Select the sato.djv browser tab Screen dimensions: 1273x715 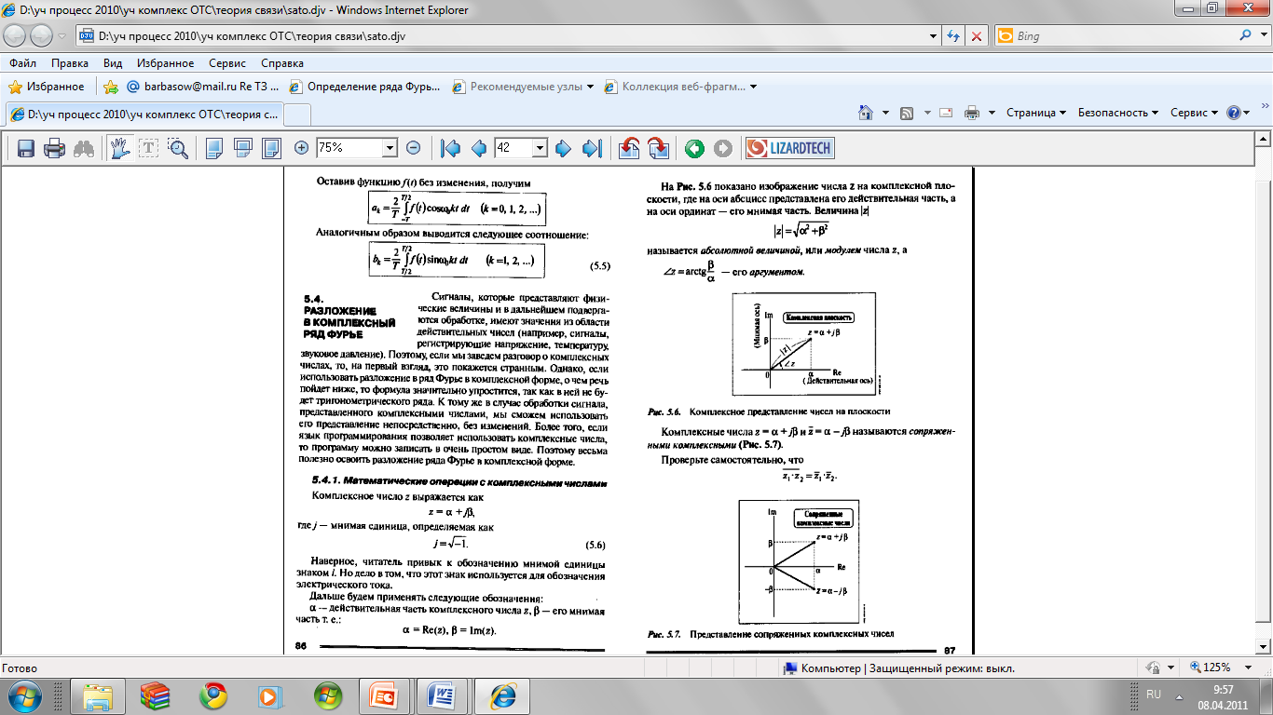(x=144, y=115)
